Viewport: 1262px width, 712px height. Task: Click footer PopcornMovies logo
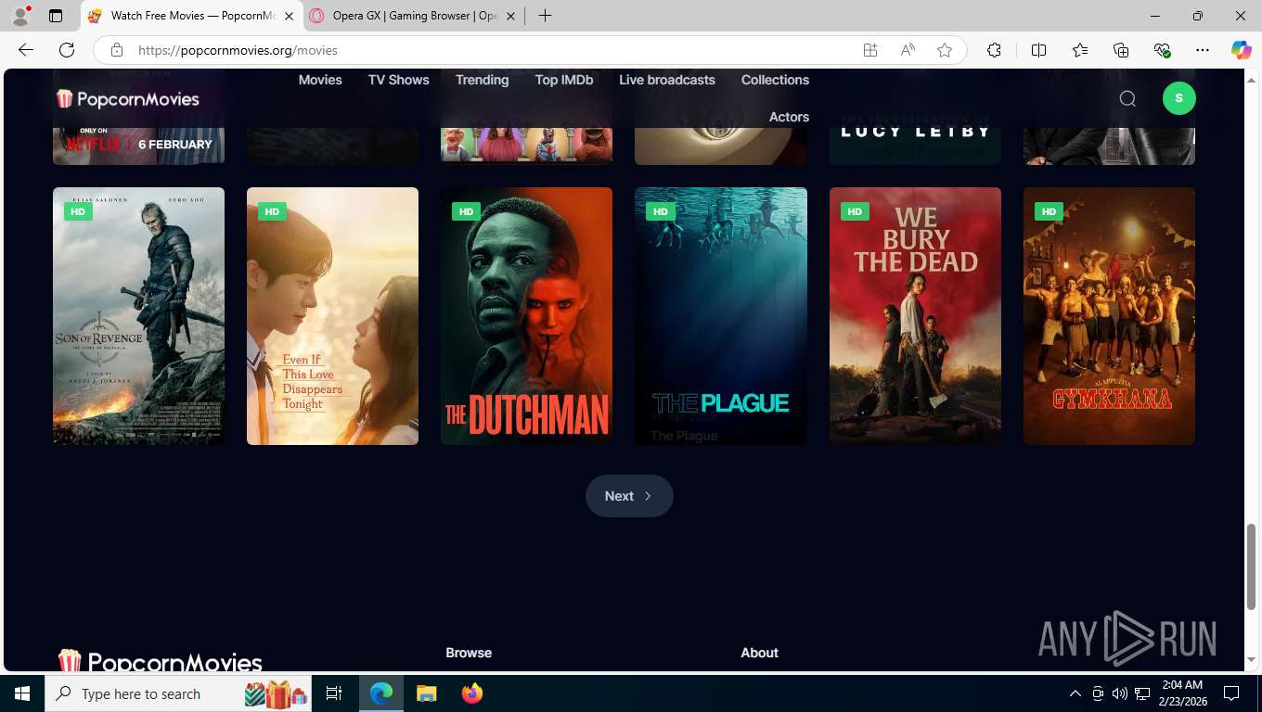coord(160,661)
